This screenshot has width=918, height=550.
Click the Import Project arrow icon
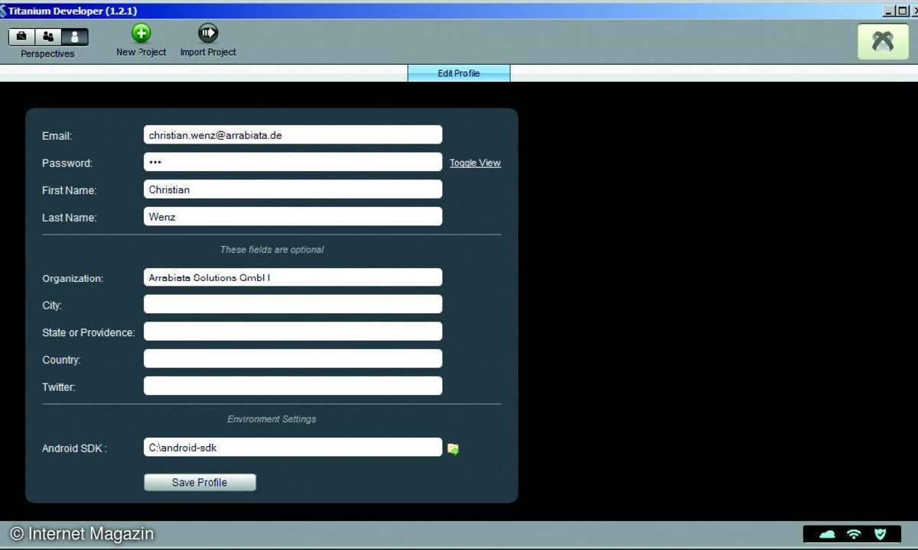208,33
